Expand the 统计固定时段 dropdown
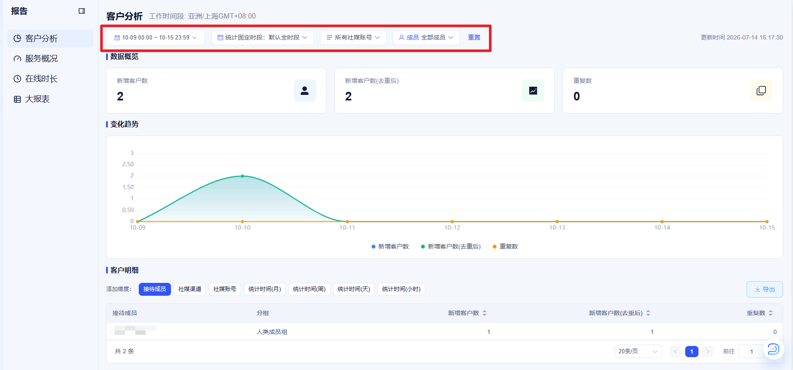This screenshot has height=370, width=793. (262, 38)
